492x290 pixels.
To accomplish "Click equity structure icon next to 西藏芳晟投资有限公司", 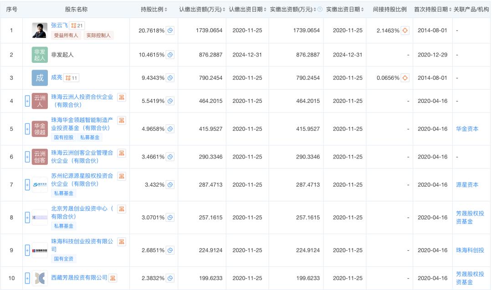I will coord(113,278).
